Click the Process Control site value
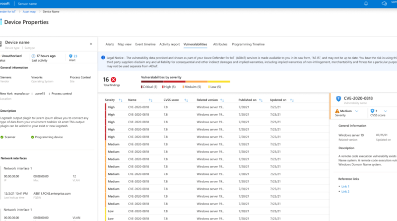 tap(80, 77)
